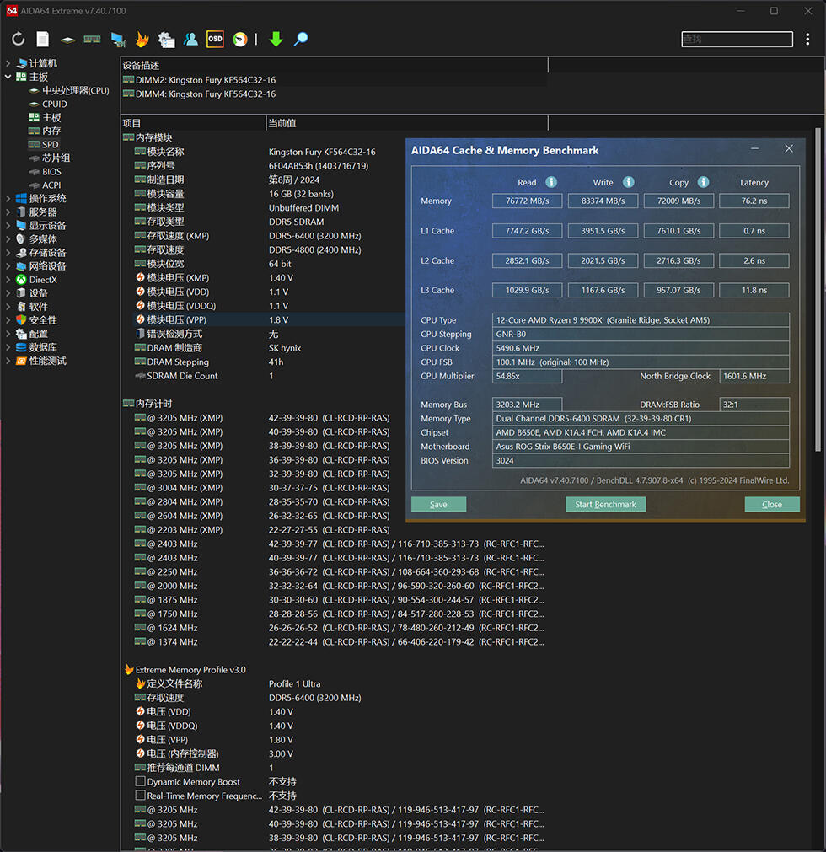Close benchmark dialog with the X button
The image size is (826, 852).
(x=789, y=149)
